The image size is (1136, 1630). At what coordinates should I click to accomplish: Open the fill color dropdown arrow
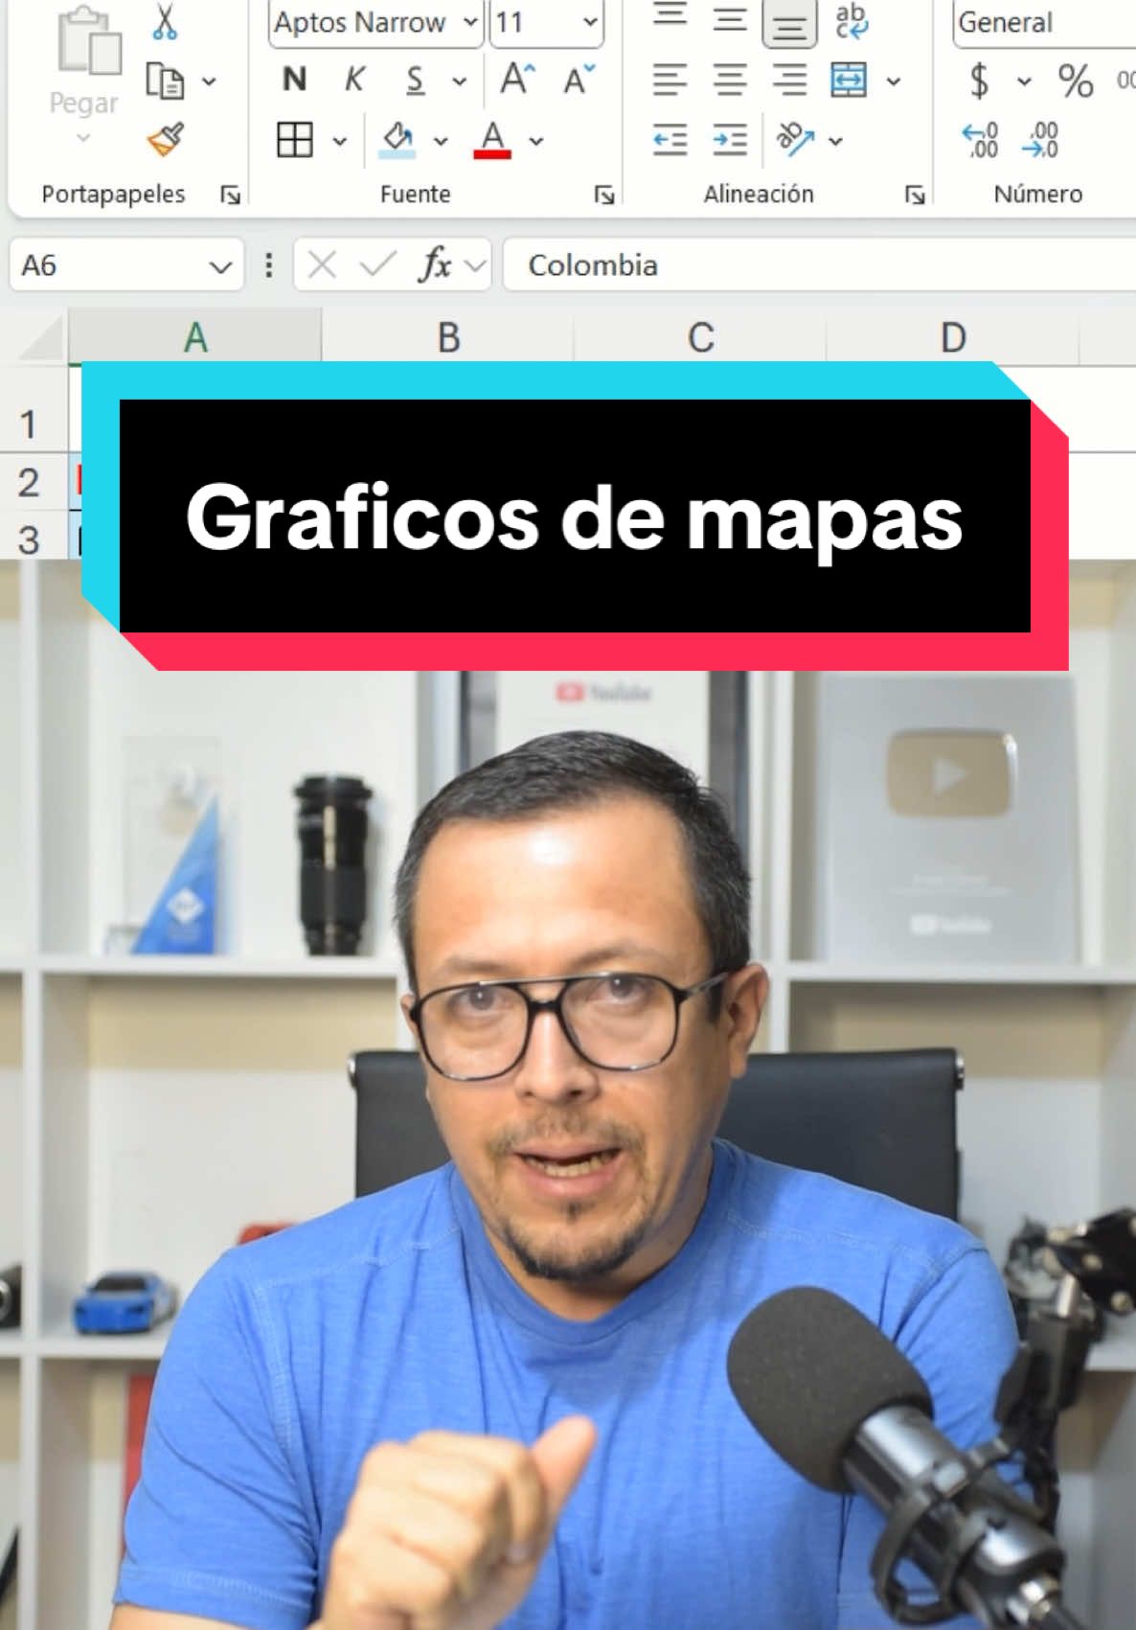441,142
